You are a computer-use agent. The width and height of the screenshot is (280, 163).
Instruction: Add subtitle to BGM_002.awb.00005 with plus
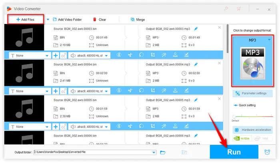[x=56, y=127]
